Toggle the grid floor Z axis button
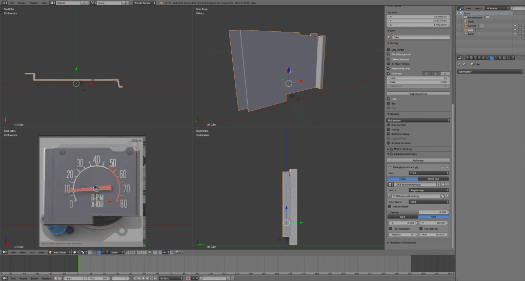 tap(445, 73)
